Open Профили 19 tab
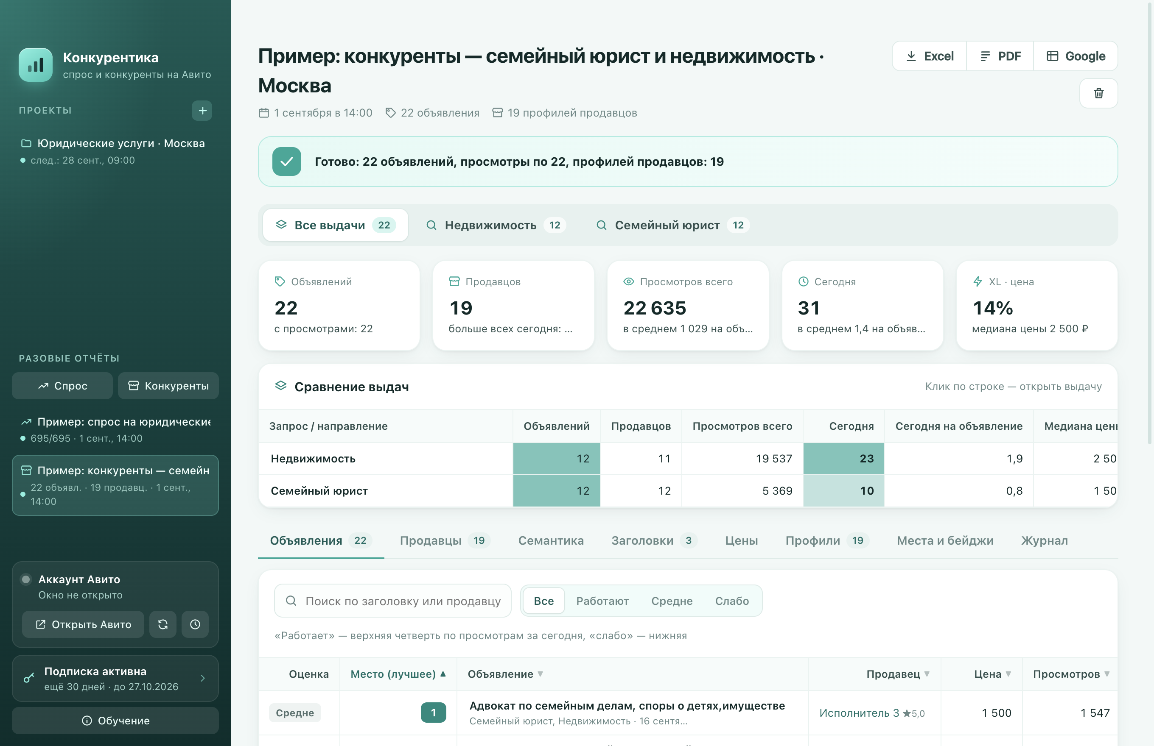 [x=827, y=540]
